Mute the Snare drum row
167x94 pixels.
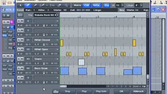click(x=22, y=59)
